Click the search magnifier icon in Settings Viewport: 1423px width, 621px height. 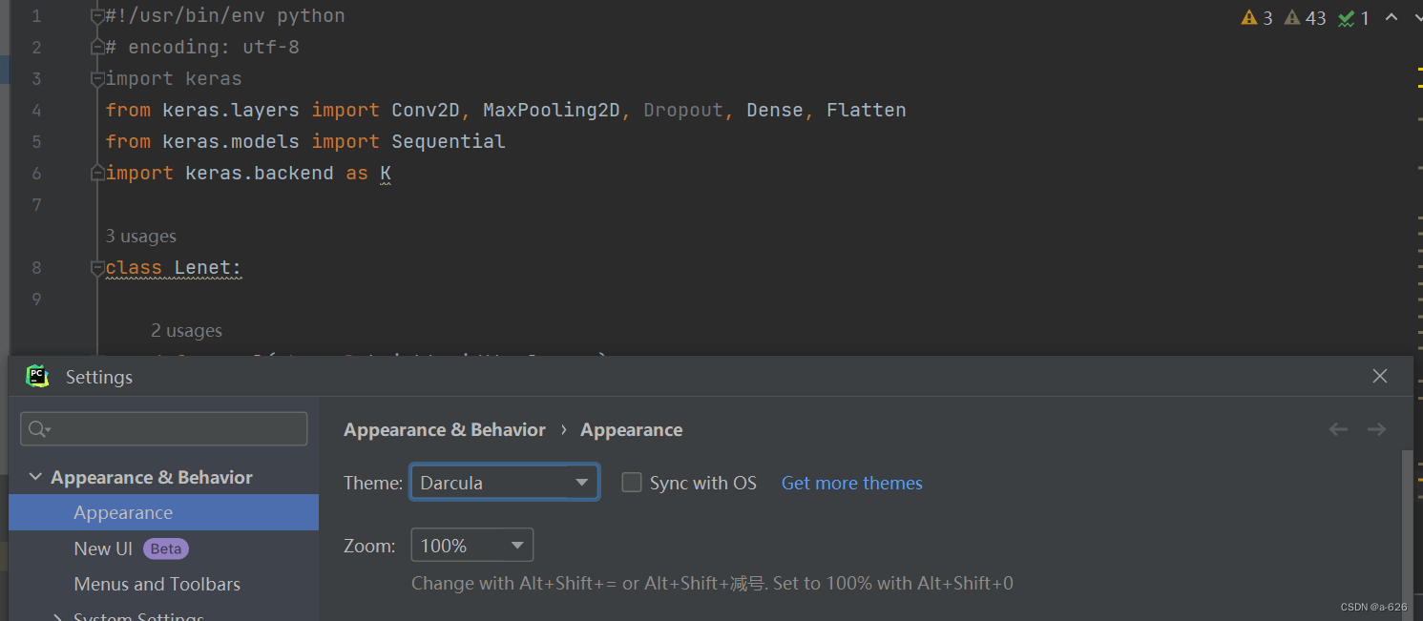coord(38,429)
